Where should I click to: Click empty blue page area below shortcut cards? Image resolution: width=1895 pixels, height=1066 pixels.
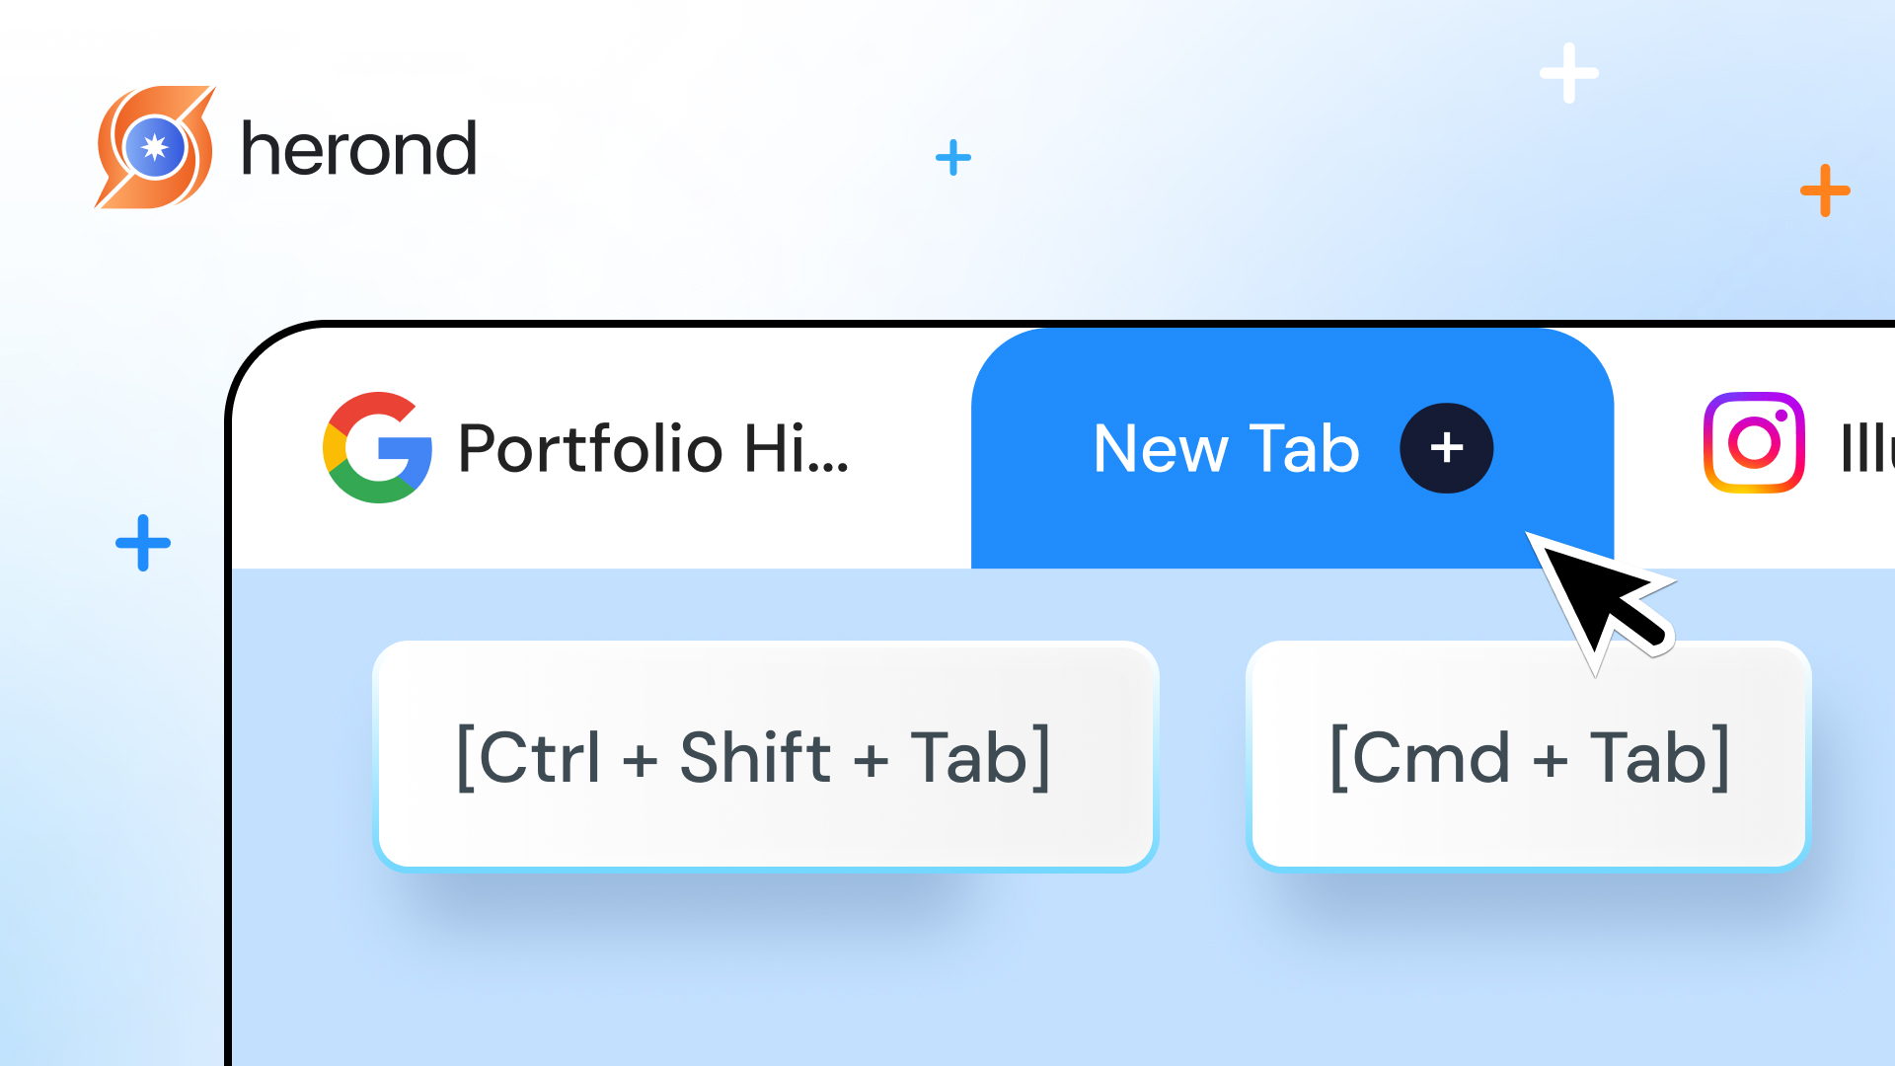tap(987, 977)
